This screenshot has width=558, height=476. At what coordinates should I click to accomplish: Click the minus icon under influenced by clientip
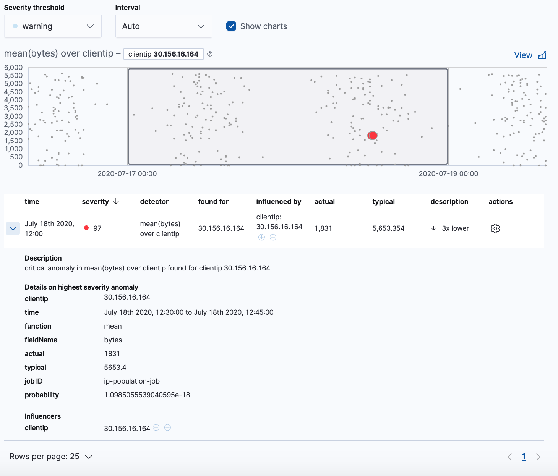(273, 237)
